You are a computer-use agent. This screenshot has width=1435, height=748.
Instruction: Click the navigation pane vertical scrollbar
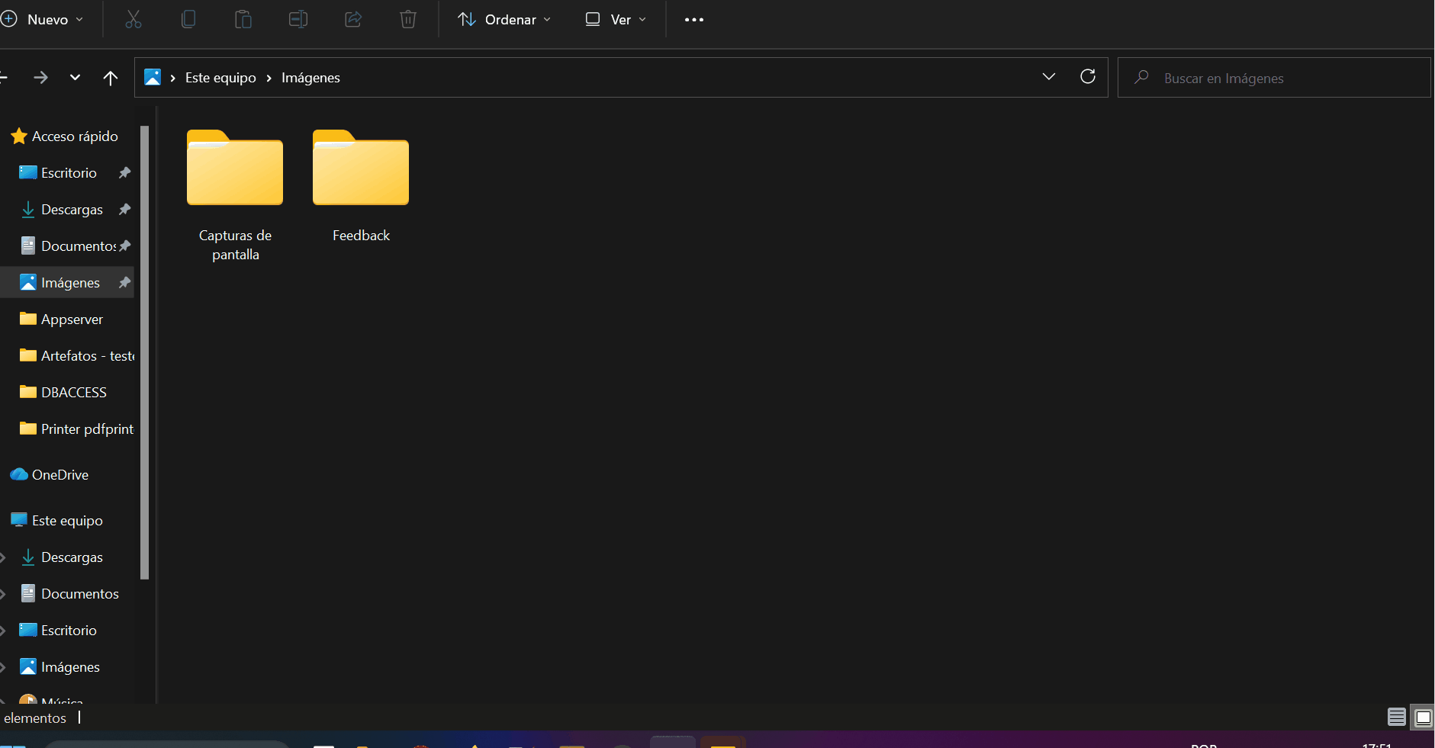click(145, 353)
